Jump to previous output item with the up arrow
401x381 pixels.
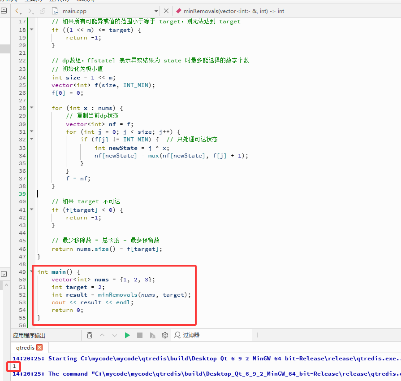102,335
